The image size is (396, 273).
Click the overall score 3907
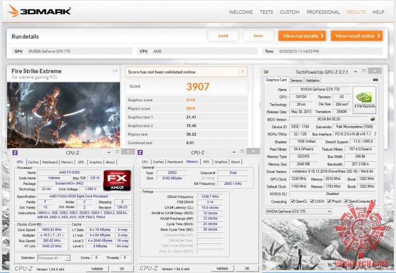point(198,87)
